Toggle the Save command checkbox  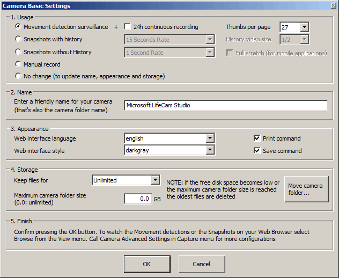(257, 151)
